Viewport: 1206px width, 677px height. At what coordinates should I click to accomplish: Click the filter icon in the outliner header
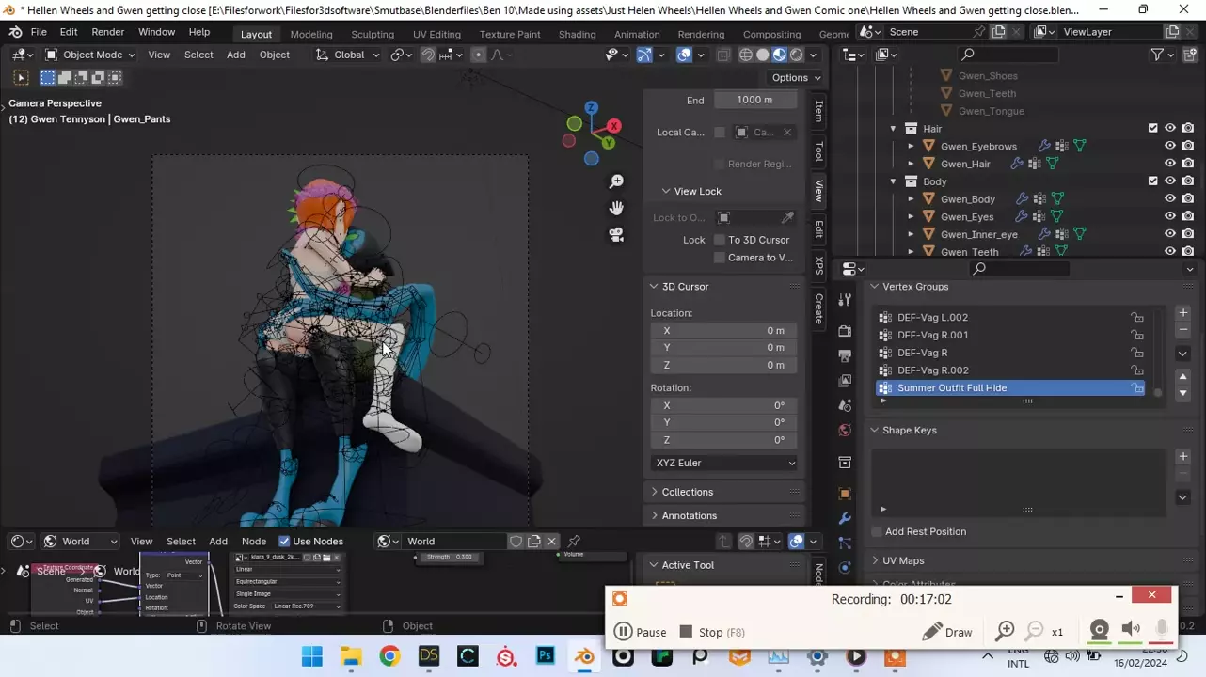1158,55
